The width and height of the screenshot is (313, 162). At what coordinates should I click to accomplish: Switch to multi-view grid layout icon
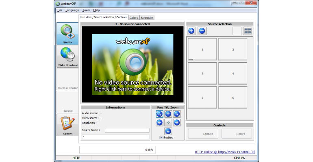[248, 31]
